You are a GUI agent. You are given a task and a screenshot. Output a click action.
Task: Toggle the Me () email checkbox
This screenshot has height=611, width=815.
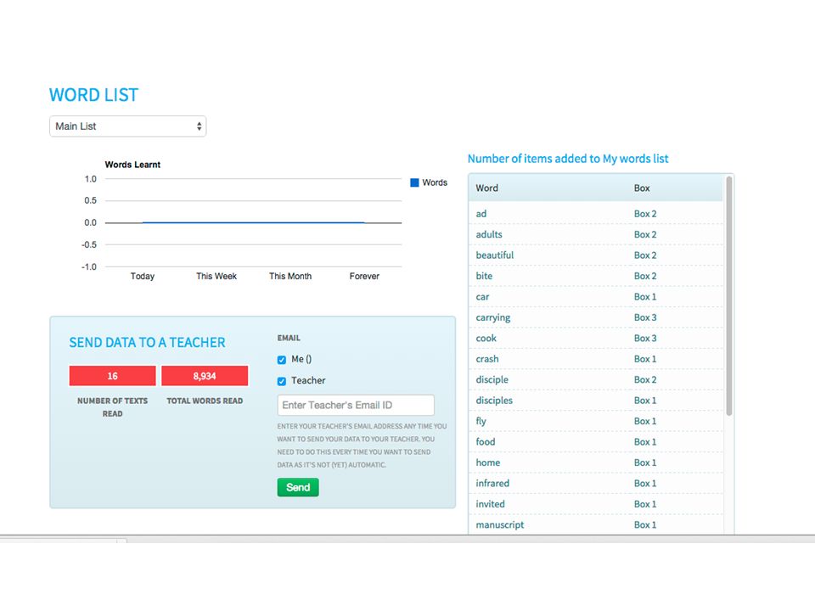[282, 360]
